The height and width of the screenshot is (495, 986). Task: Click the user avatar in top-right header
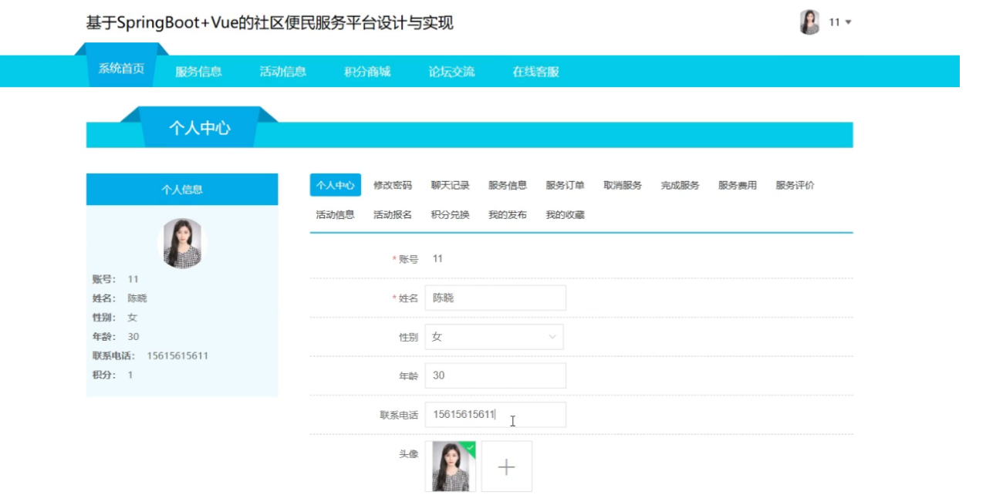pos(809,22)
